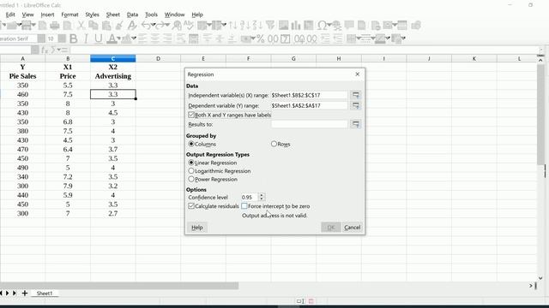Screen dimensions: 549x308
Task: Click the Cut scissors icon
Action: tap(81, 25)
